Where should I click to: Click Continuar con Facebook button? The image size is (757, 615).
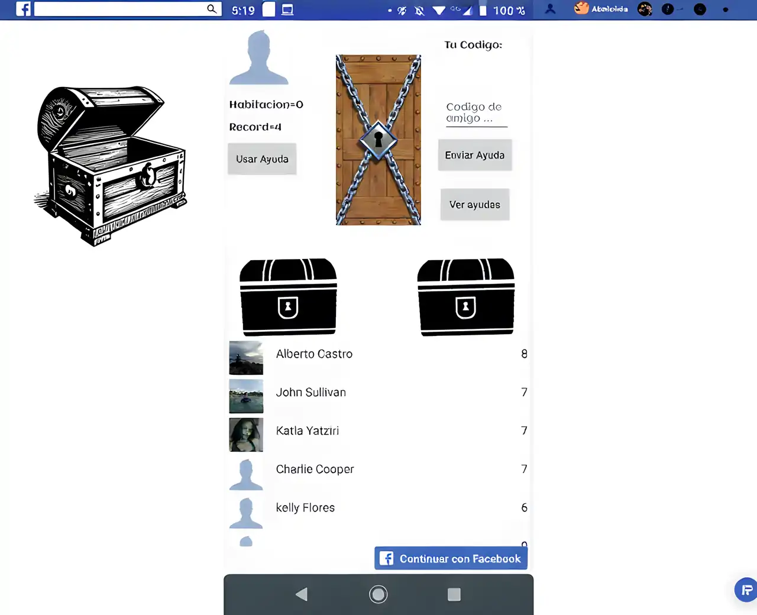pyautogui.click(x=451, y=558)
